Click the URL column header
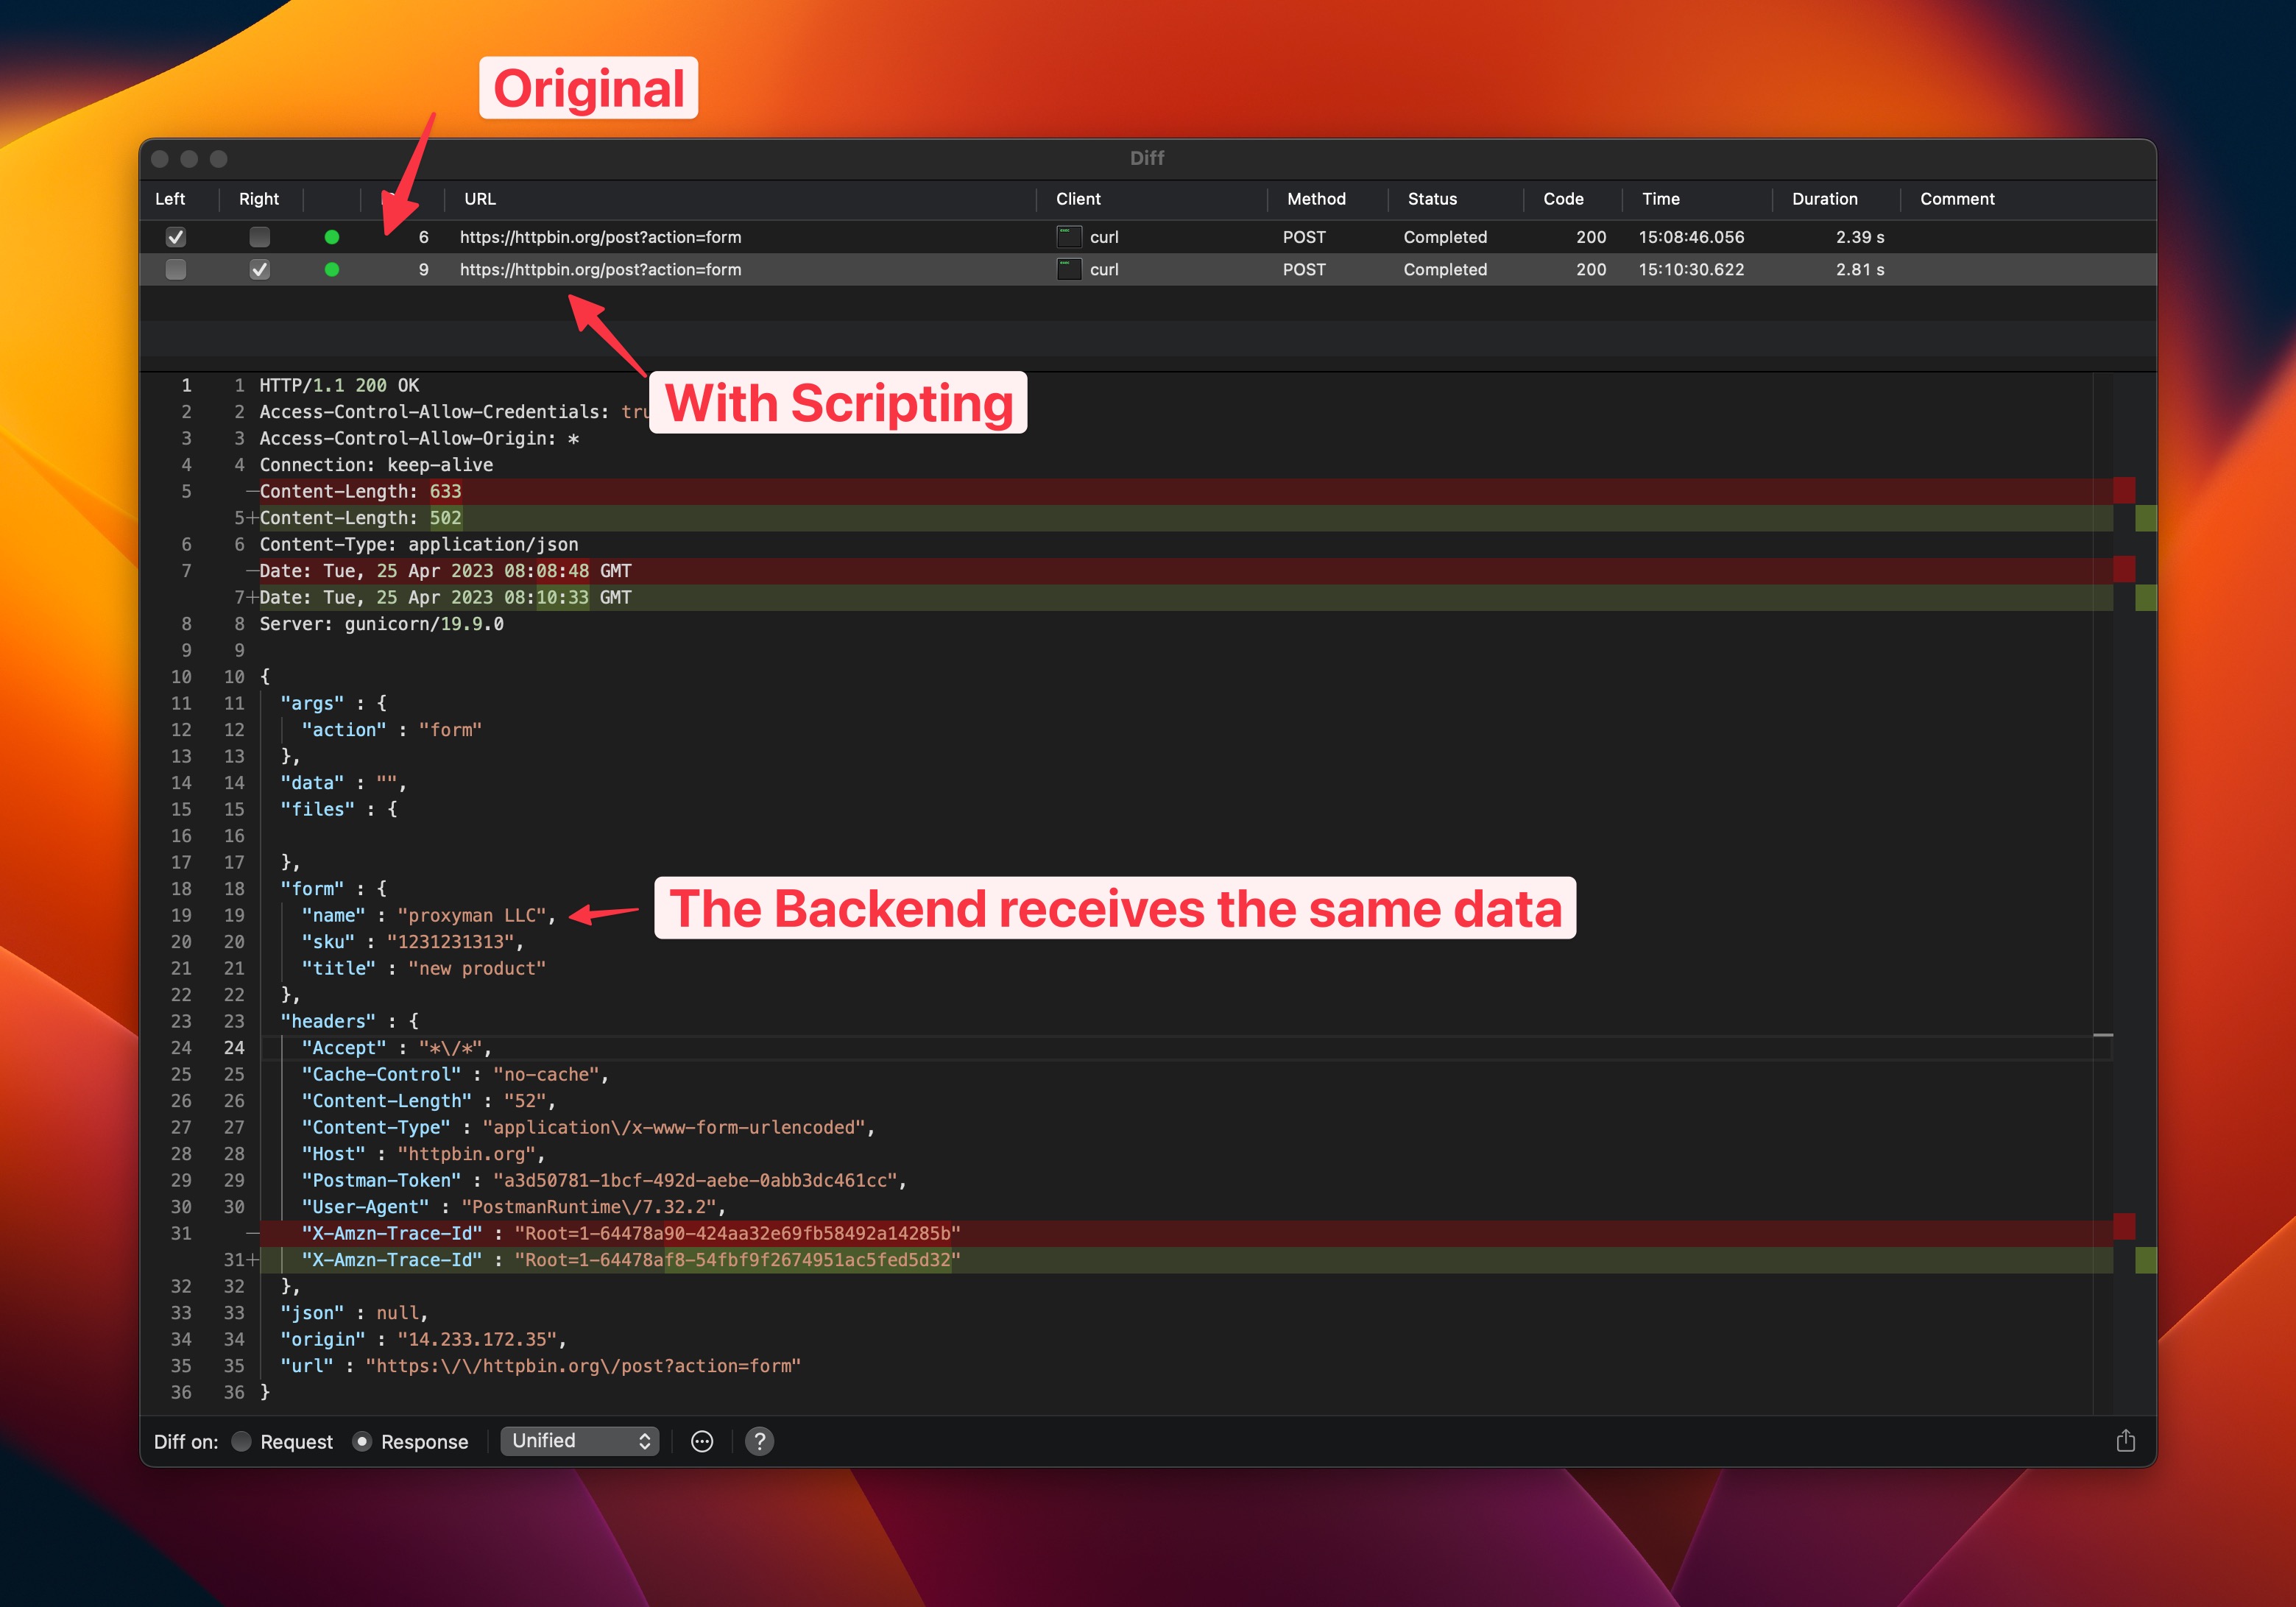2296x1607 pixels. click(x=479, y=199)
